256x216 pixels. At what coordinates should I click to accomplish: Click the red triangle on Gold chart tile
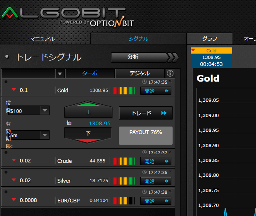click(193, 50)
